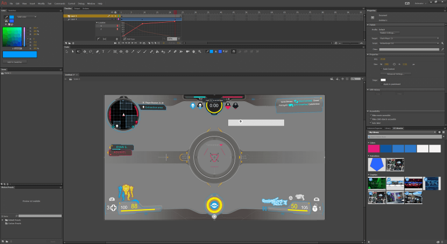This screenshot has height=244, width=447.
Task: Select the Paint Bucket tool
Action: click(157, 51)
